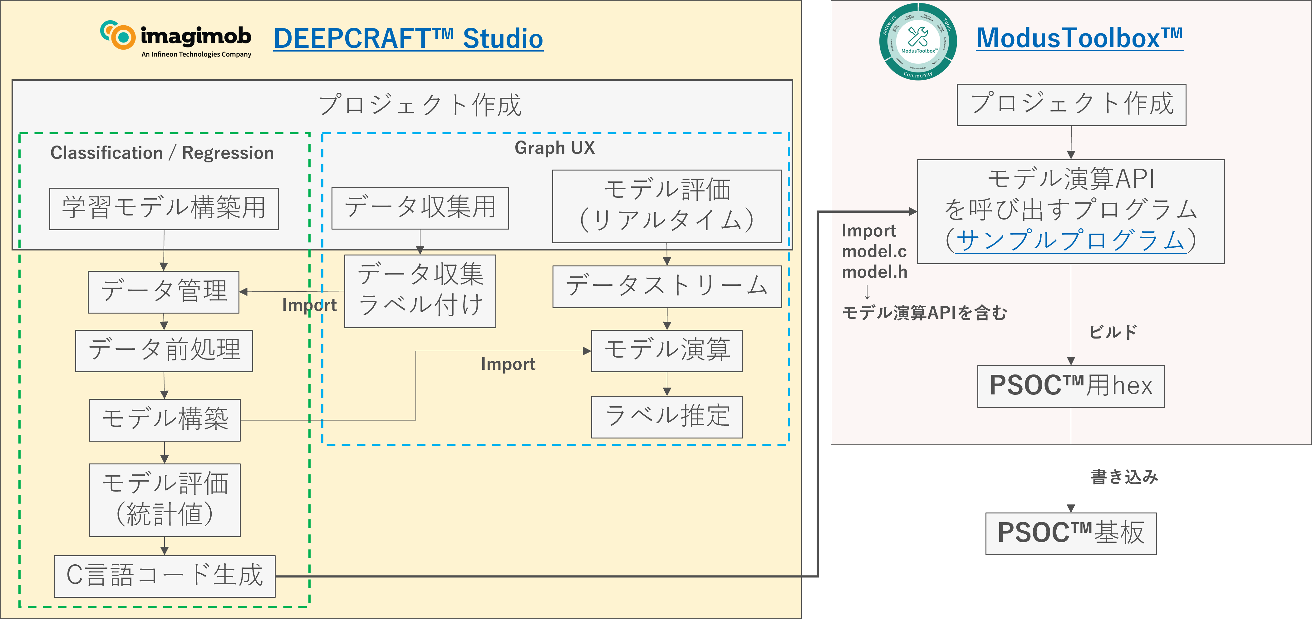Click the PSOC™基板 box
Image resolution: width=1312 pixels, height=619 pixels.
(x=1071, y=534)
